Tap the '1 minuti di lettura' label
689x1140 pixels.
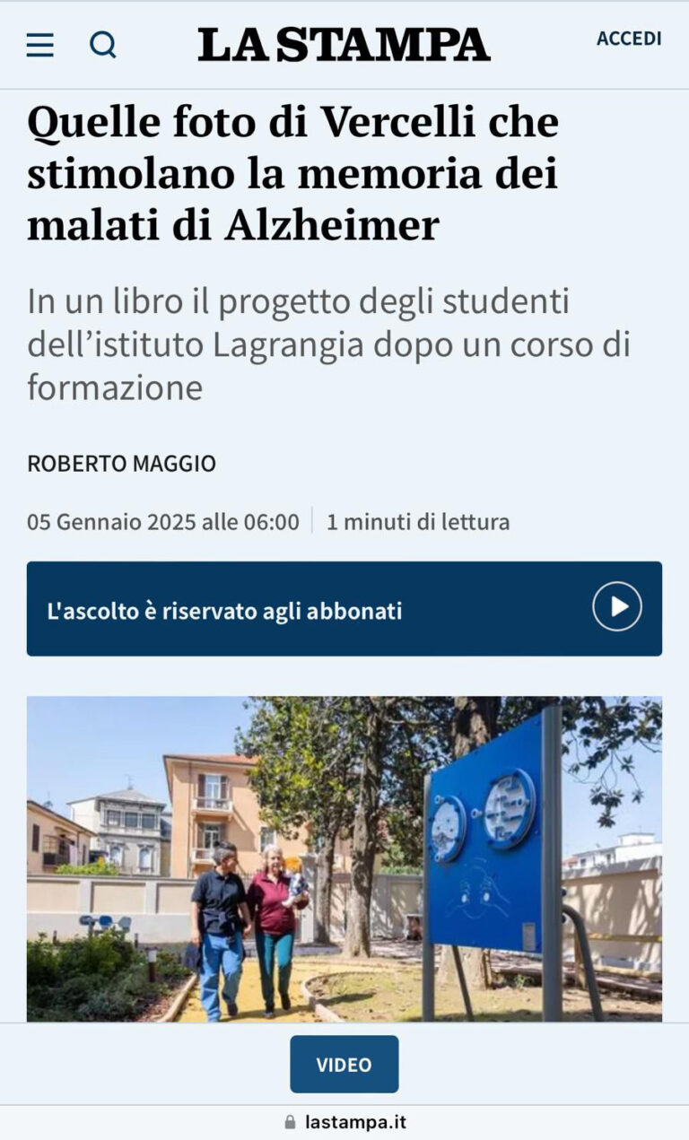coord(418,522)
